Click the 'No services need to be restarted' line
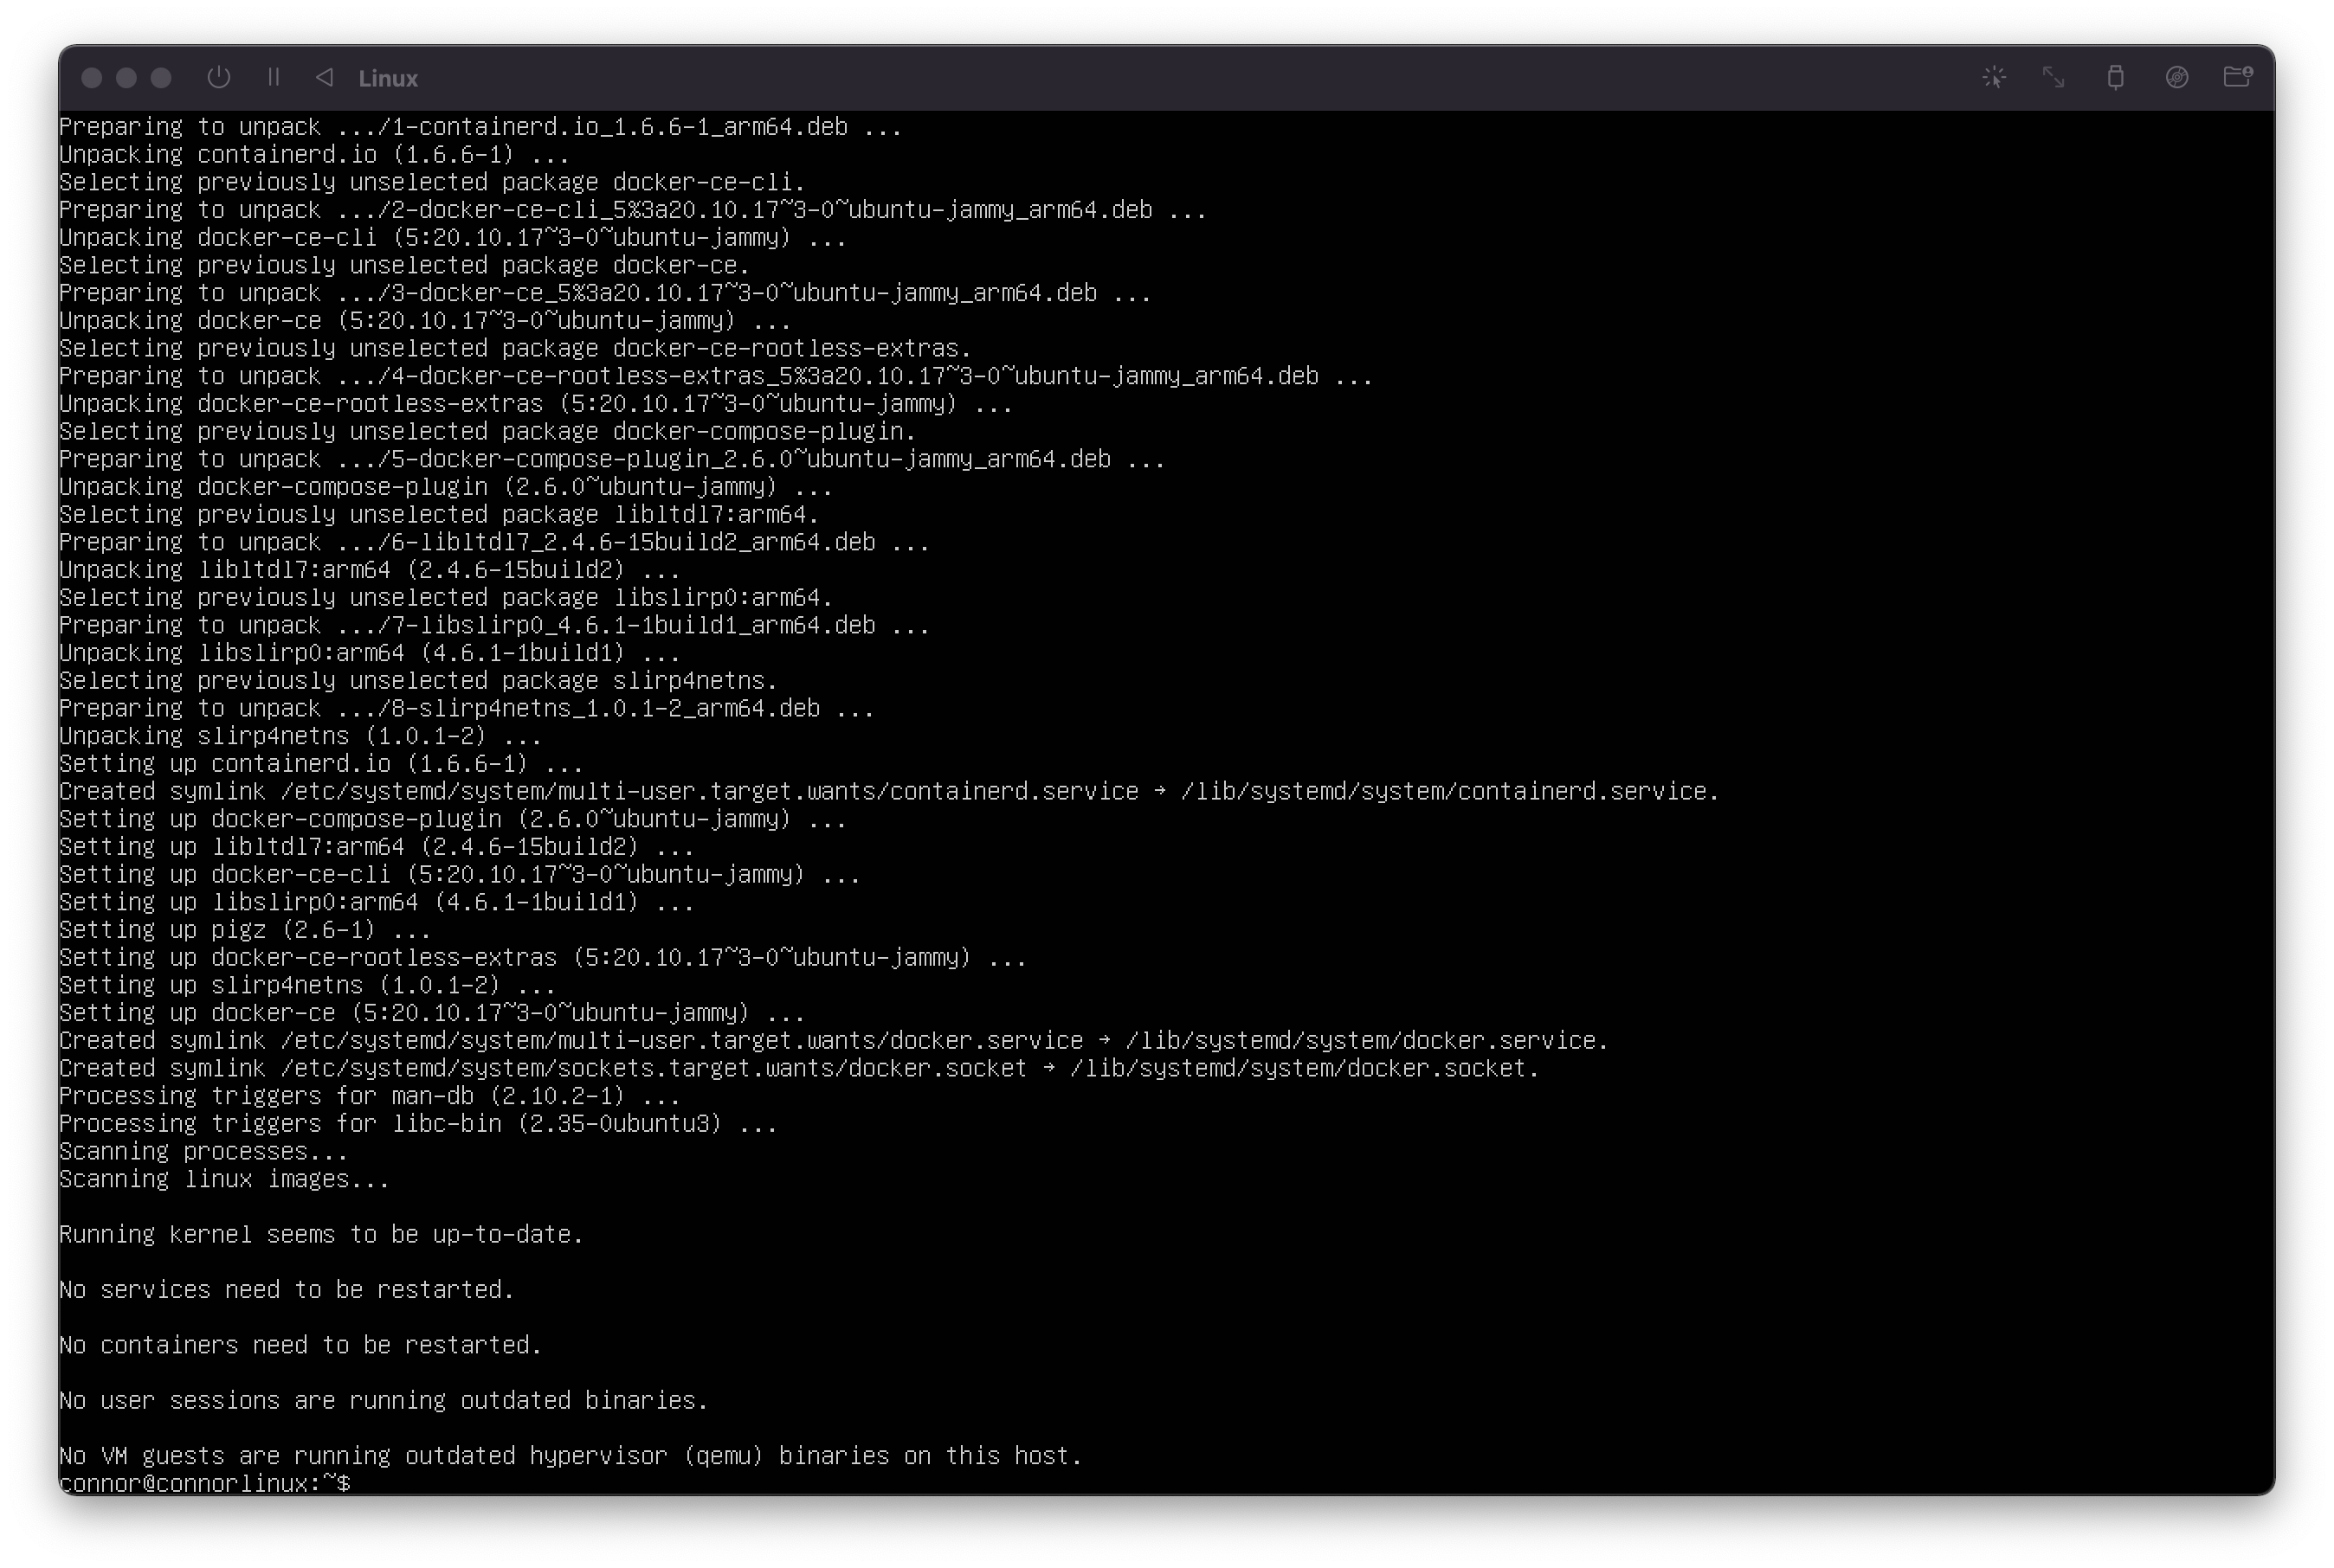2334x1568 pixels. point(286,1289)
